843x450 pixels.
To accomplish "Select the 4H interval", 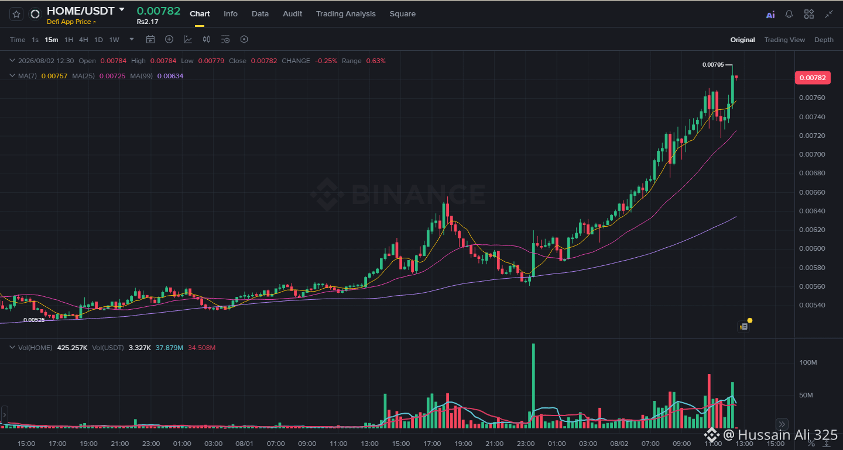I will point(84,40).
